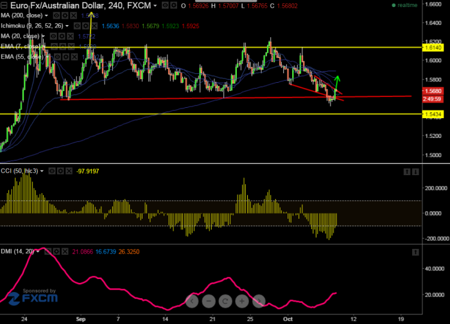Click the red 1.5680 current price label
The image size is (450, 324).
point(433,91)
